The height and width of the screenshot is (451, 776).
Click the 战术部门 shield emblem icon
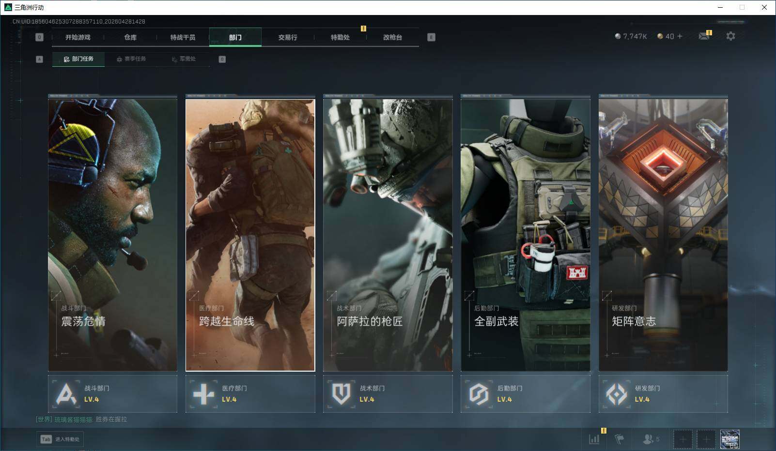point(341,394)
